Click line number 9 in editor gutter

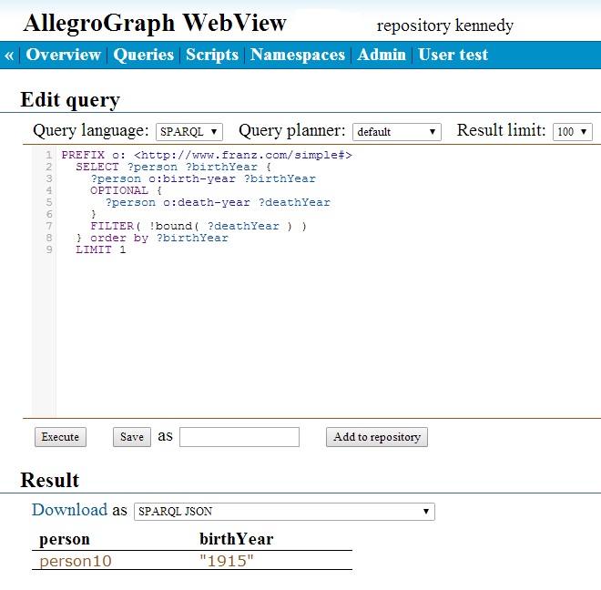49,249
